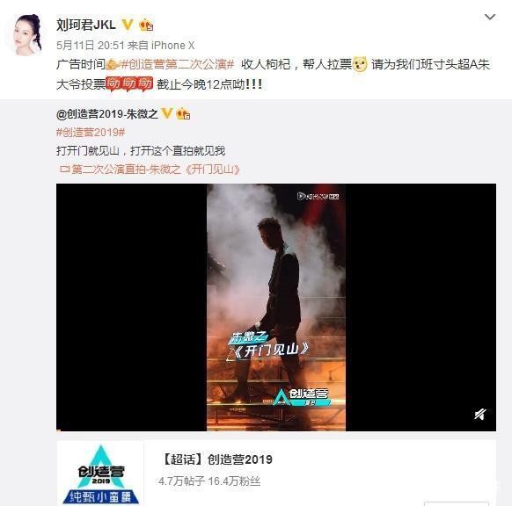Open the 创造营2019 super topic logo

point(100,473)
